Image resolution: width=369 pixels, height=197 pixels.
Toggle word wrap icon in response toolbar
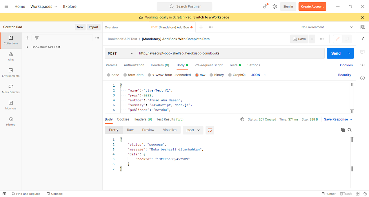(x=210, y=130)
